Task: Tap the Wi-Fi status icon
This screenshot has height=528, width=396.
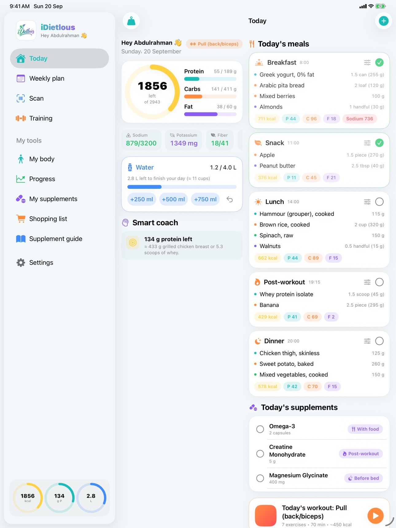Action: [x=371, y=6]
